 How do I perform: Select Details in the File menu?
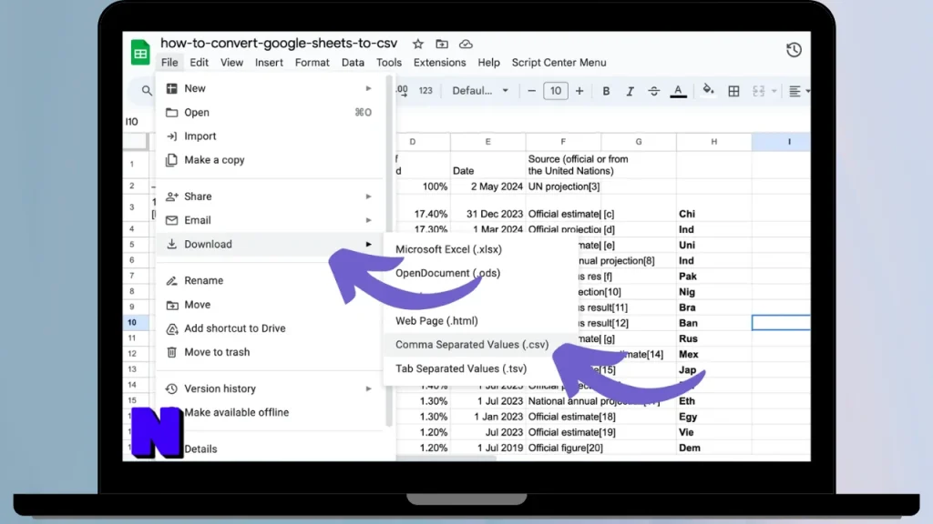(270, 449)
